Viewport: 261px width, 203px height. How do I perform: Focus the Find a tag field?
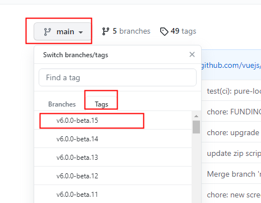pos(118,77)
